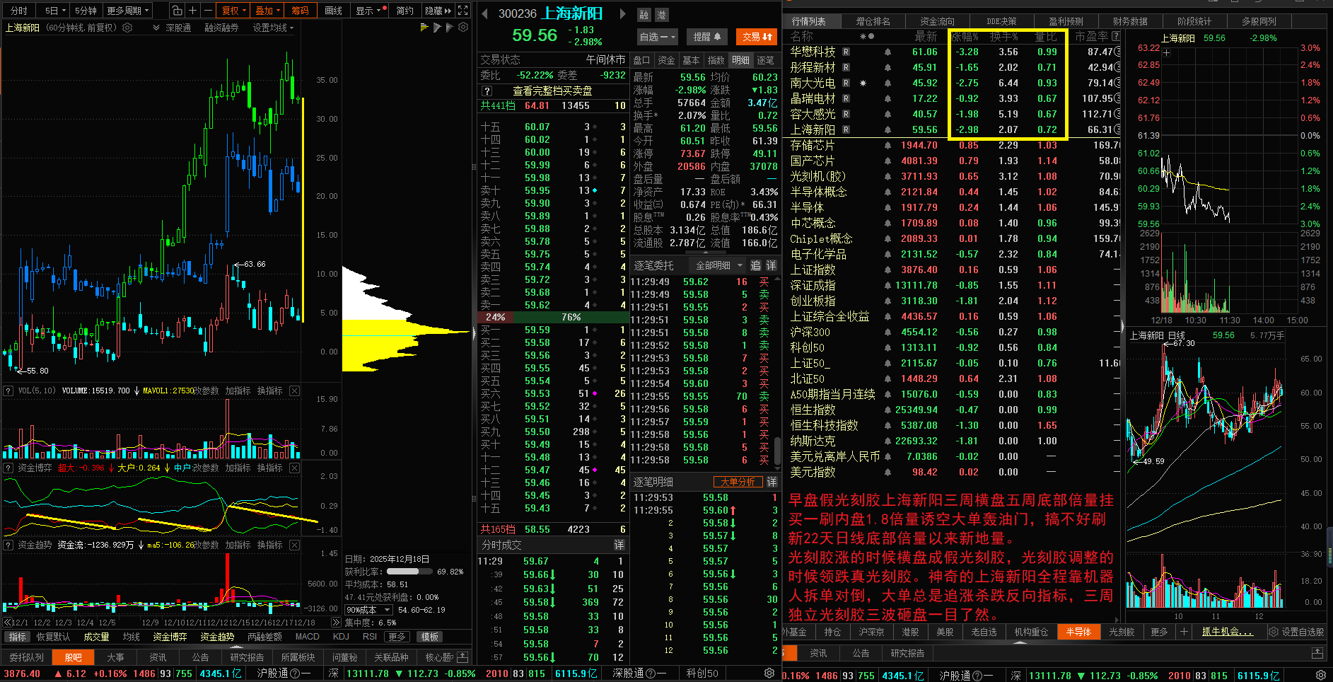Screen dimensions: 1333x682
Task: Toggle 成交量 indicator
Action: 96,637
